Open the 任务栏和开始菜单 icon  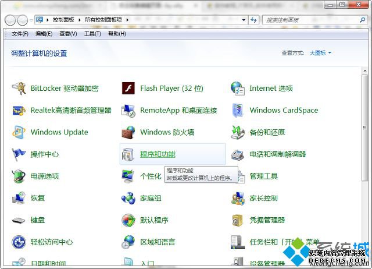[238, 242]
